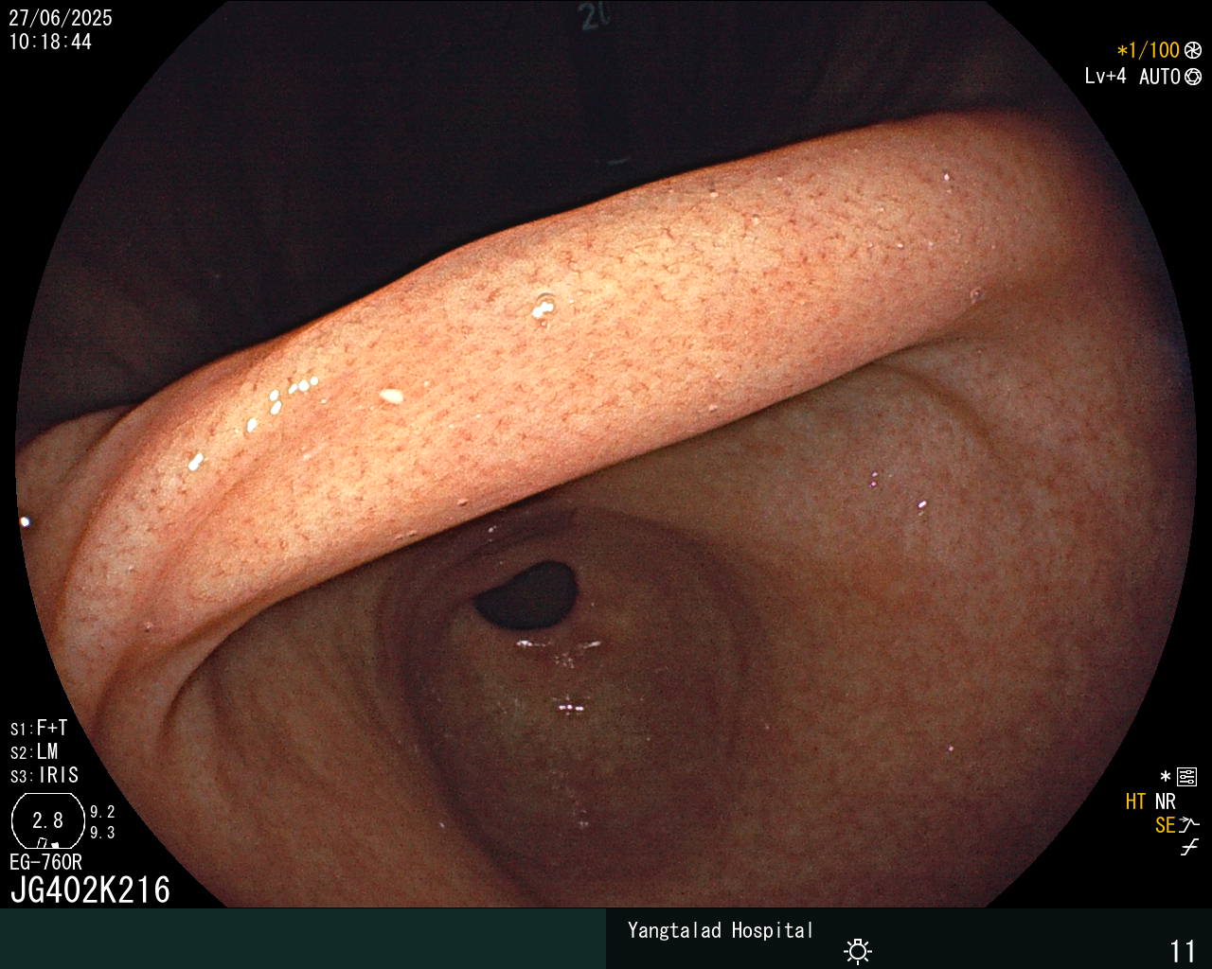Viewport: 1212px width, 969px height.
Task: Click the brightness sun icon in bottom bar
Action: [x=858, y=951]
